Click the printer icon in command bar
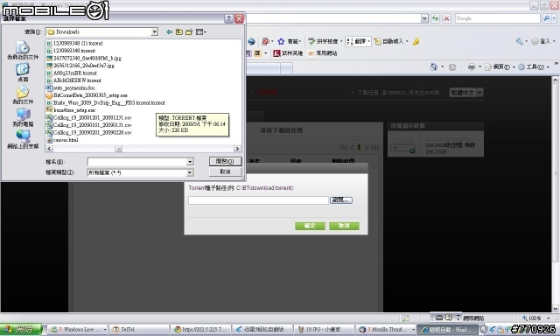This screenshot has height=336, width=560. (472, 66)
